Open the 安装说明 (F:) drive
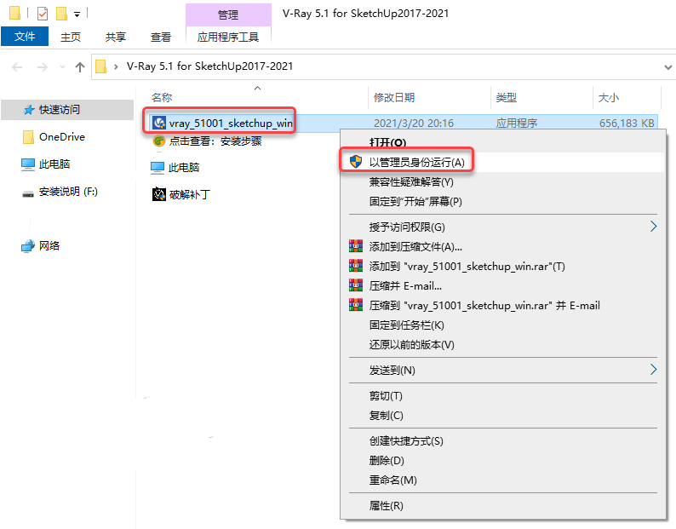 click(68, 191)
